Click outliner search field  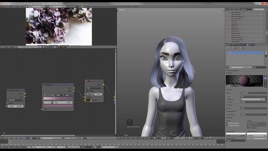[259, 9]
